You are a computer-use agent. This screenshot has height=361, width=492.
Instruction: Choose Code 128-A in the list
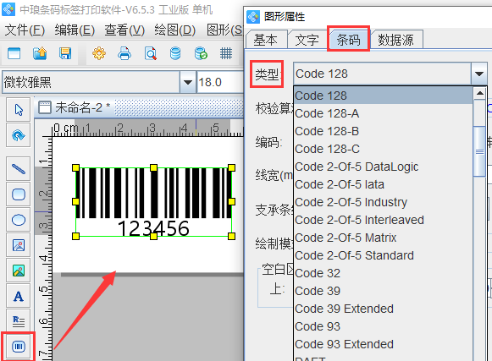pyautogui.click(x=384, y=113)
